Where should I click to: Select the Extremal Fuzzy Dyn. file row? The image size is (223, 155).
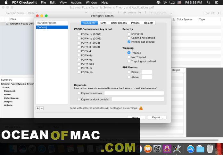click(17, 24)
